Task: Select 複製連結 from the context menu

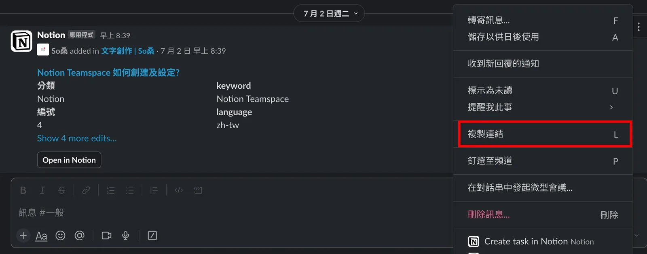Action: click(543, 134)
